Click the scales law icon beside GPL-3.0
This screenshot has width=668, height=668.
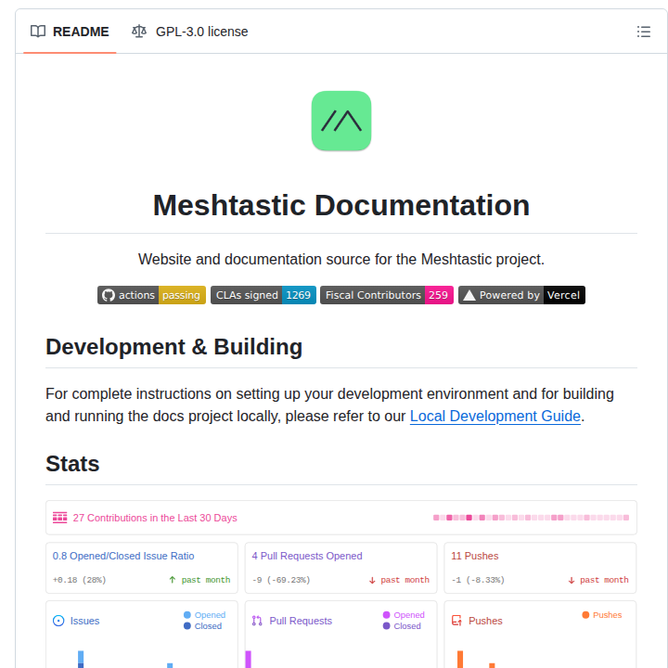pos(139,32)
